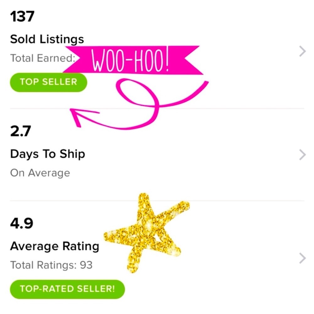Open the Sold Listings detail chevron
Image resolution: width=314 pixels, height=314 pixels.
(302, 51)
